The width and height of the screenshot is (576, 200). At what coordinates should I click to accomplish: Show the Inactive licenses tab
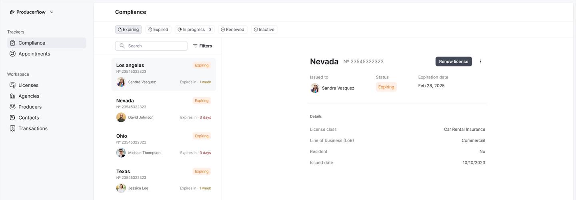point(264,30)
